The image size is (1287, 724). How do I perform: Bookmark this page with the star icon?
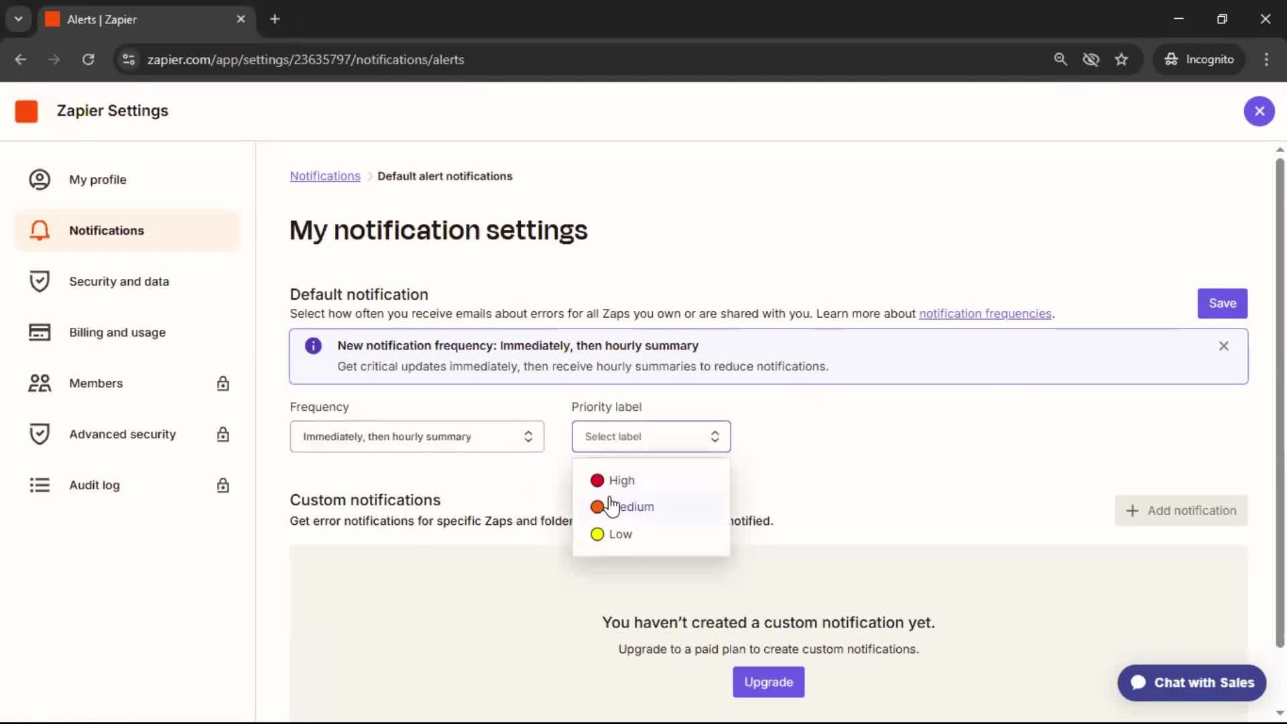1121,60
